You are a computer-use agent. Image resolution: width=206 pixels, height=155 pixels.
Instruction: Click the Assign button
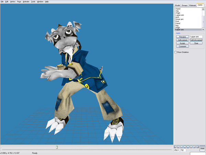pyautogui.click(x=182, y=43)
